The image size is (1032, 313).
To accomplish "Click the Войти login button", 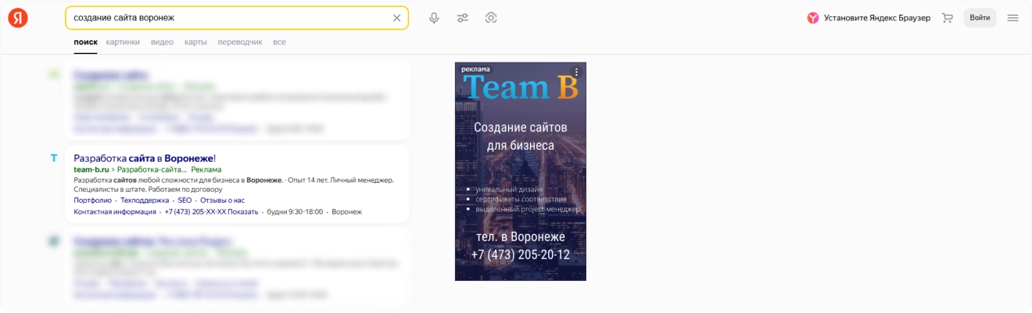I will [x=980, y=18].
